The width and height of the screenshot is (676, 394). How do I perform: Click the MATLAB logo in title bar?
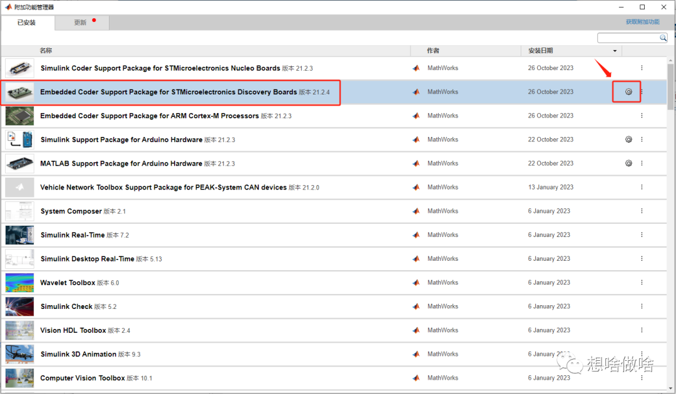tap(8, 7)
